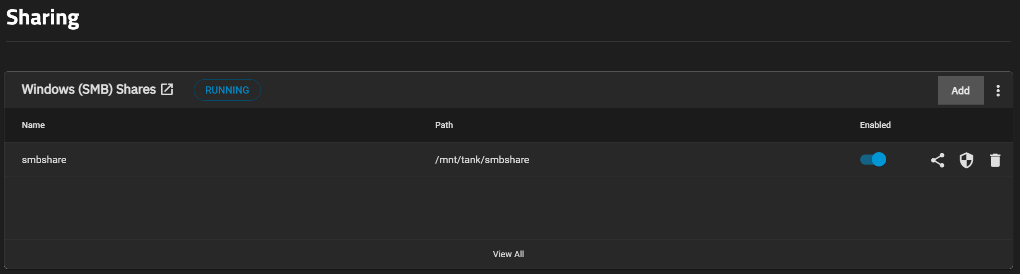Click the RUNNING service status badge
The image size is (1020, 274).
click(x=227, y=90)
